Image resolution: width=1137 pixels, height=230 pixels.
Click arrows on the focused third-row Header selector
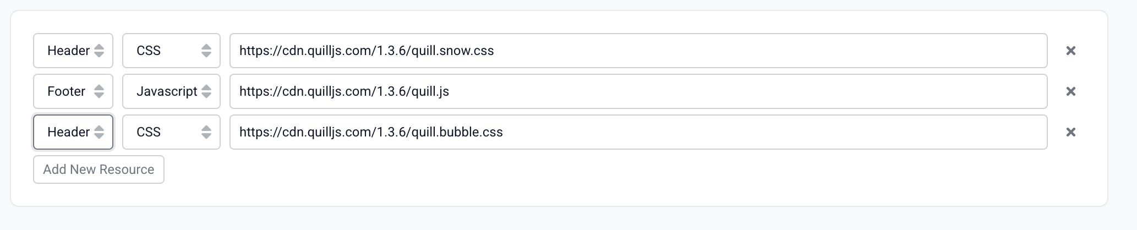coord(99,132)
